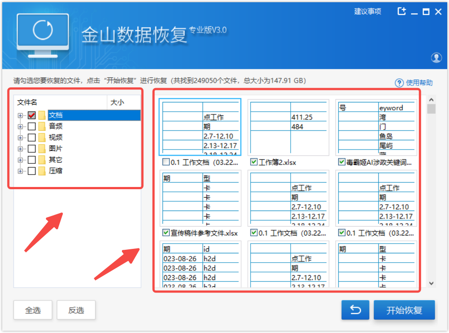Select the 宣传稿件参考文件.xlsx thumbnail preview

point(200,198)
